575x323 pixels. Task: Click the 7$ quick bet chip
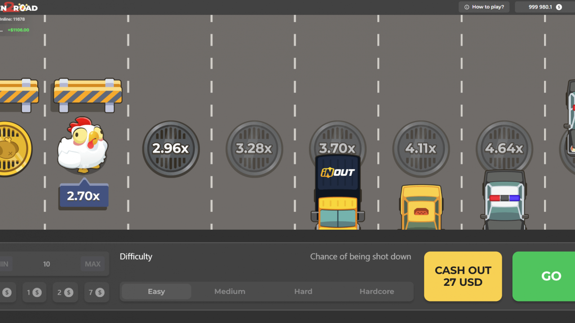tap(97, 292)
